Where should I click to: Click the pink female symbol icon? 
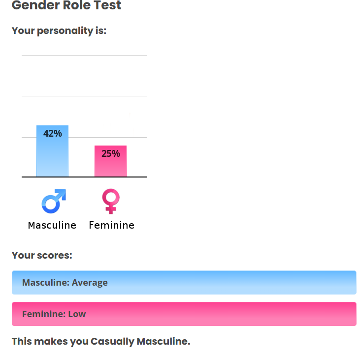coord(111,201)
